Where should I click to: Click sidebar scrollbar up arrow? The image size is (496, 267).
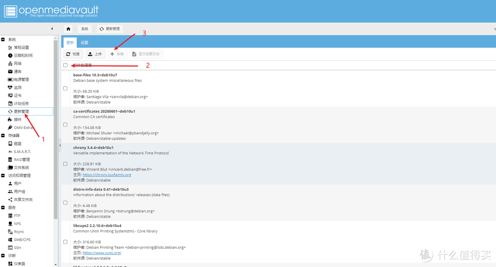(56, 38)
